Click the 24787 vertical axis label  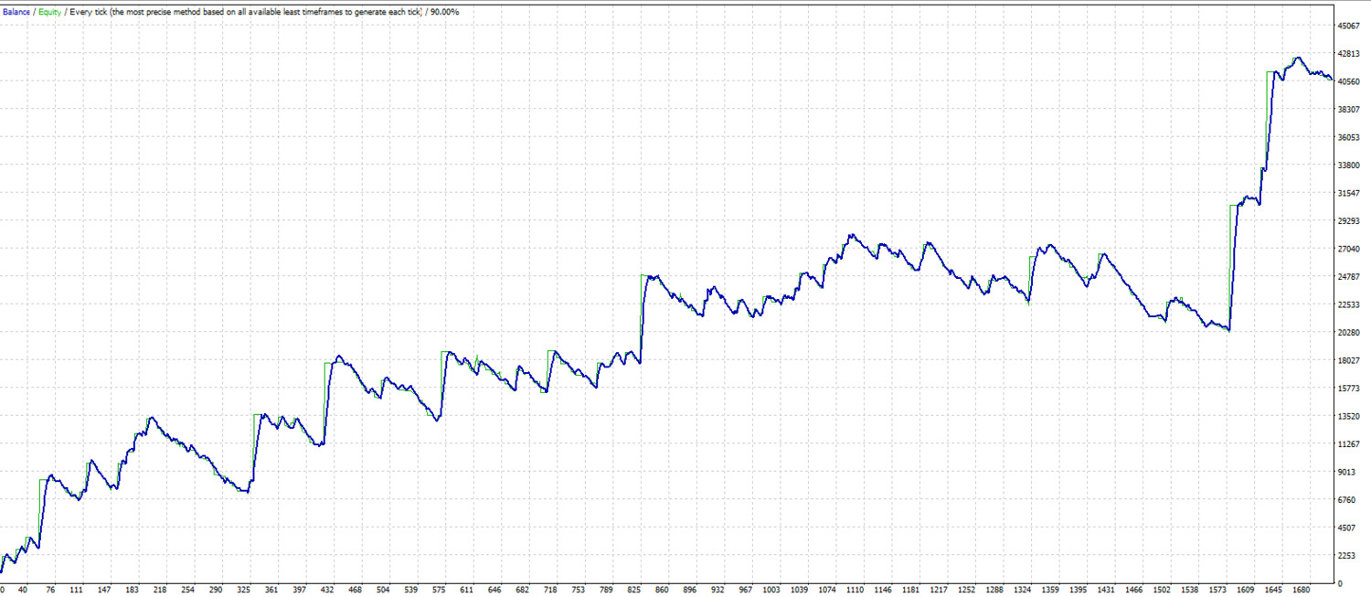[x=1349, y=277]
